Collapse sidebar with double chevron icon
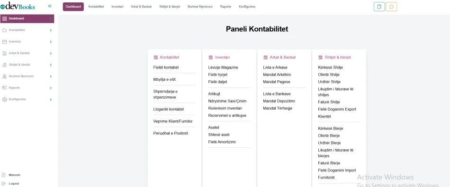This screenshot has height=187, width=450. 50,6
